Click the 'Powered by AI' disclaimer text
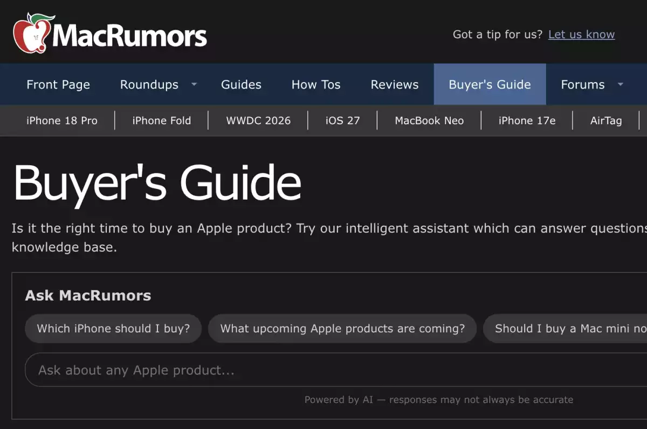 point(439,400)
